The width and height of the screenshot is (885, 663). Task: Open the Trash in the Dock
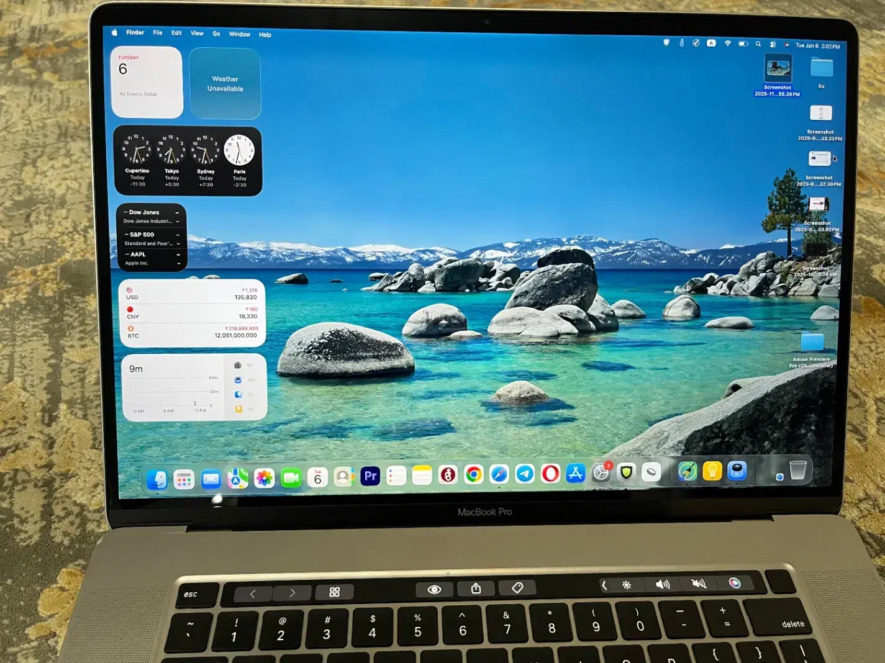(798, 470)
